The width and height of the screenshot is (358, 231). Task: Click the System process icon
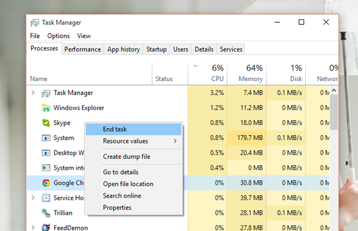46,138
